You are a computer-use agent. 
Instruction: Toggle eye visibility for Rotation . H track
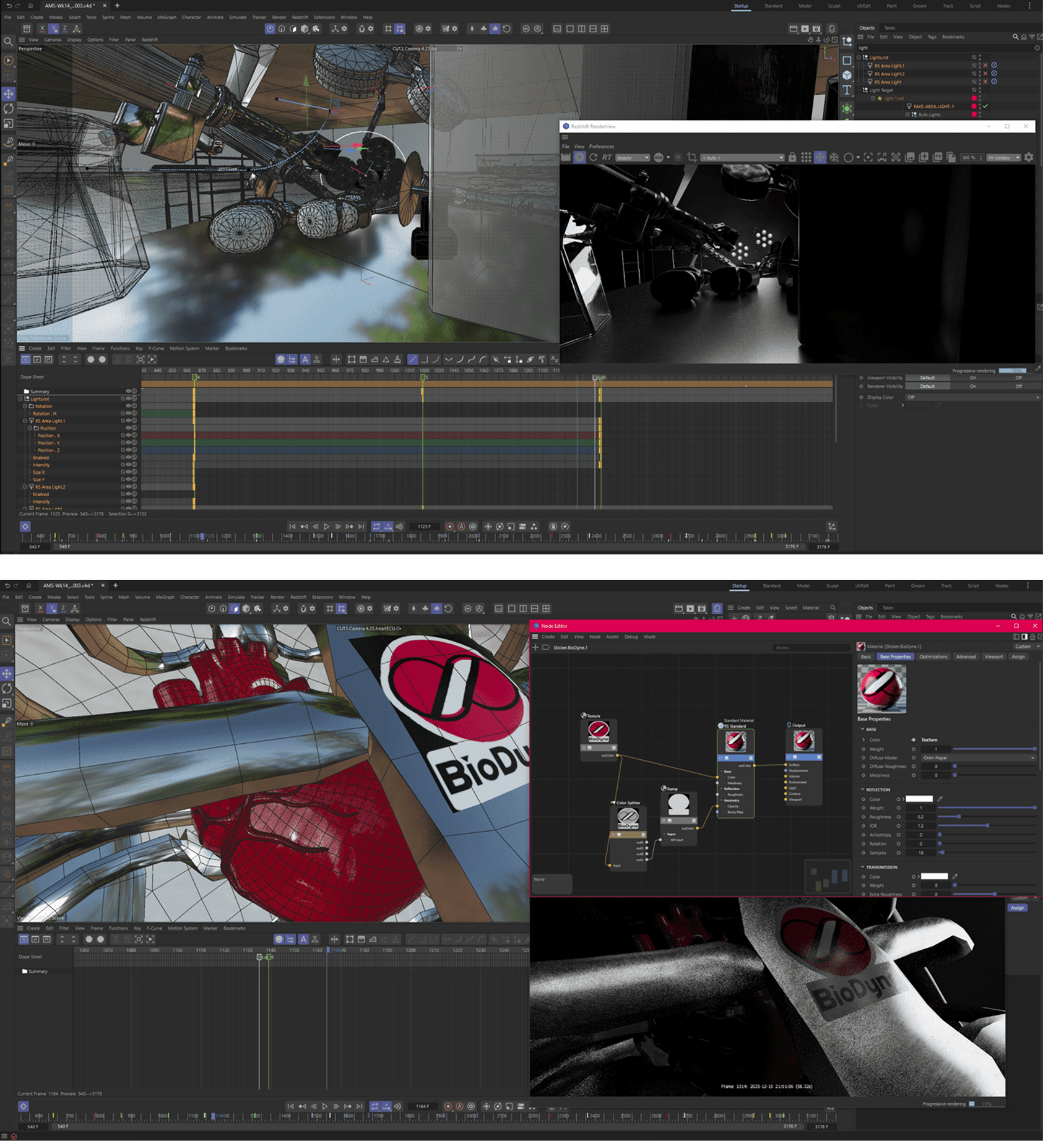(129, 413)
